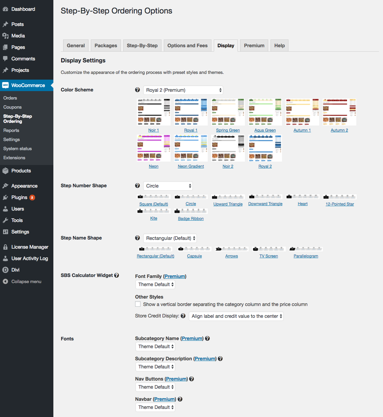
Task: Click help icon beside Step Name Shape
Action: tap(137, 238)
